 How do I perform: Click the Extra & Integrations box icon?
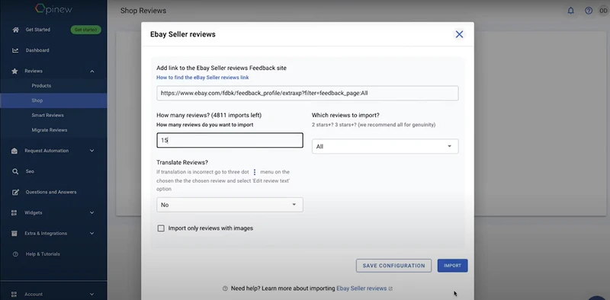14,234
